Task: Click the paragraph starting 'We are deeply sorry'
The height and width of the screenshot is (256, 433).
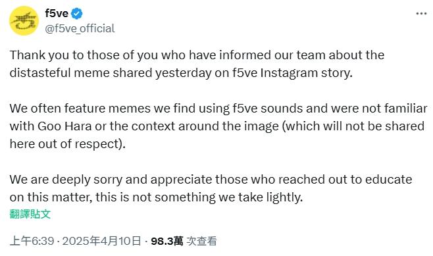Action: [211, 188]
